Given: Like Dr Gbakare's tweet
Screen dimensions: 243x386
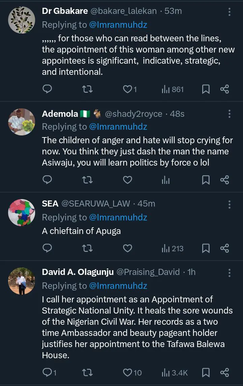Looking at the screenshot, I should [127, 89].
